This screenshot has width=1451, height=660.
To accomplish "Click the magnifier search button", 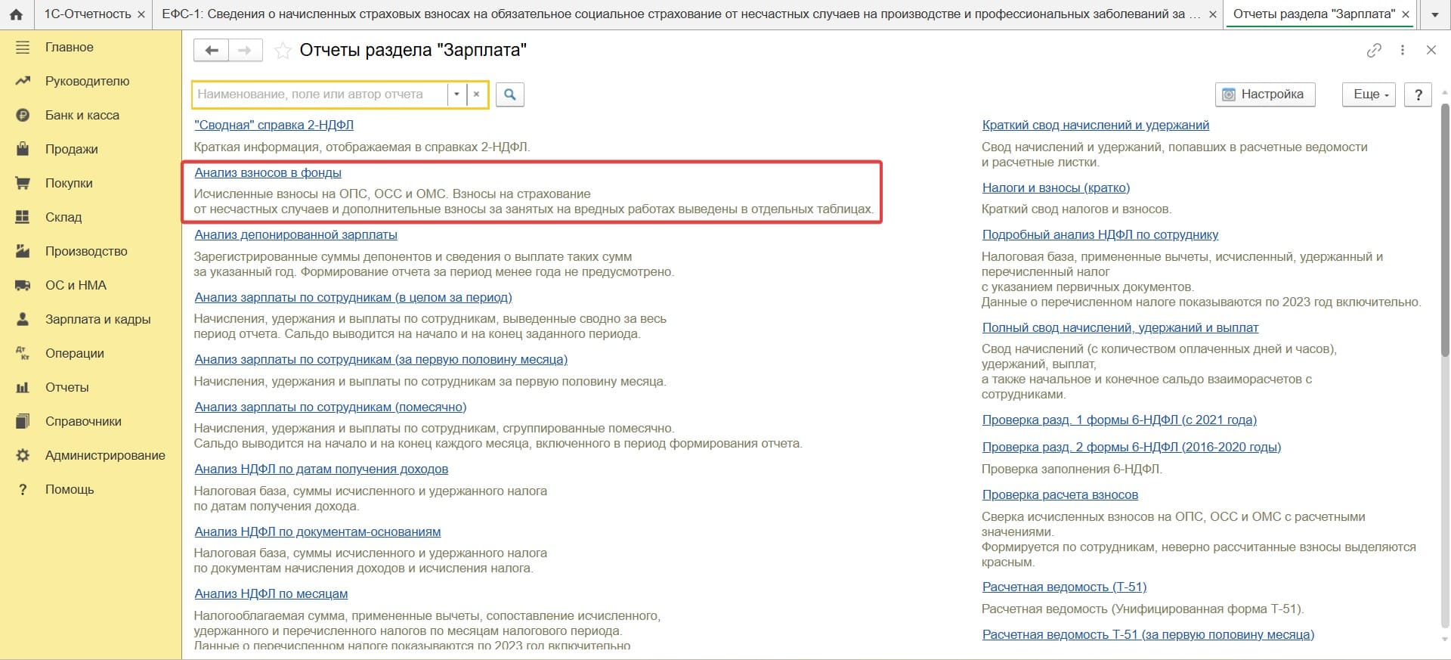I will tap(510, 95).
